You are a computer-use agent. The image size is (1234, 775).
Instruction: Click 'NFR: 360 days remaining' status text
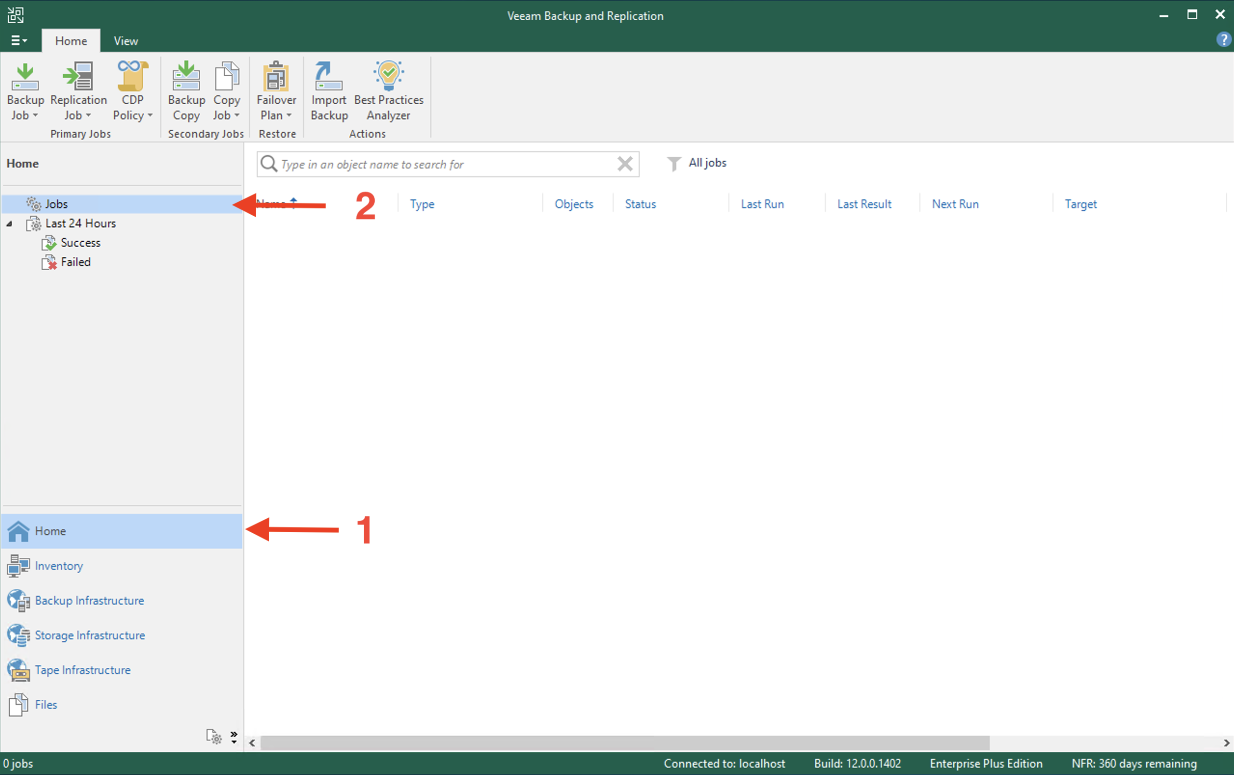[1134, 764]
